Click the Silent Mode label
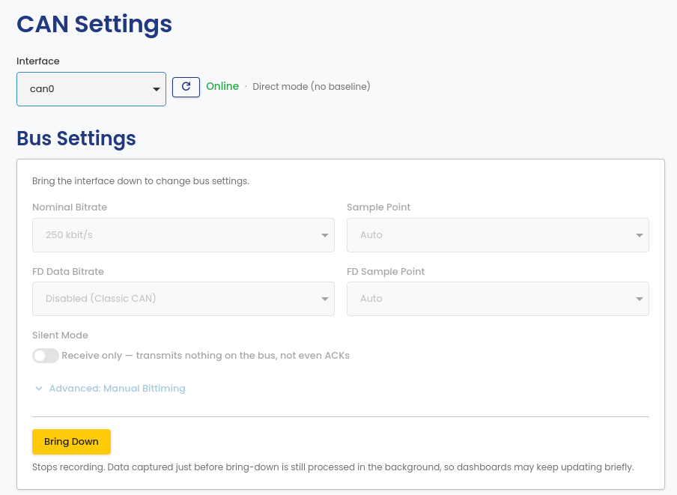677x495 pixels. (60, 335)
